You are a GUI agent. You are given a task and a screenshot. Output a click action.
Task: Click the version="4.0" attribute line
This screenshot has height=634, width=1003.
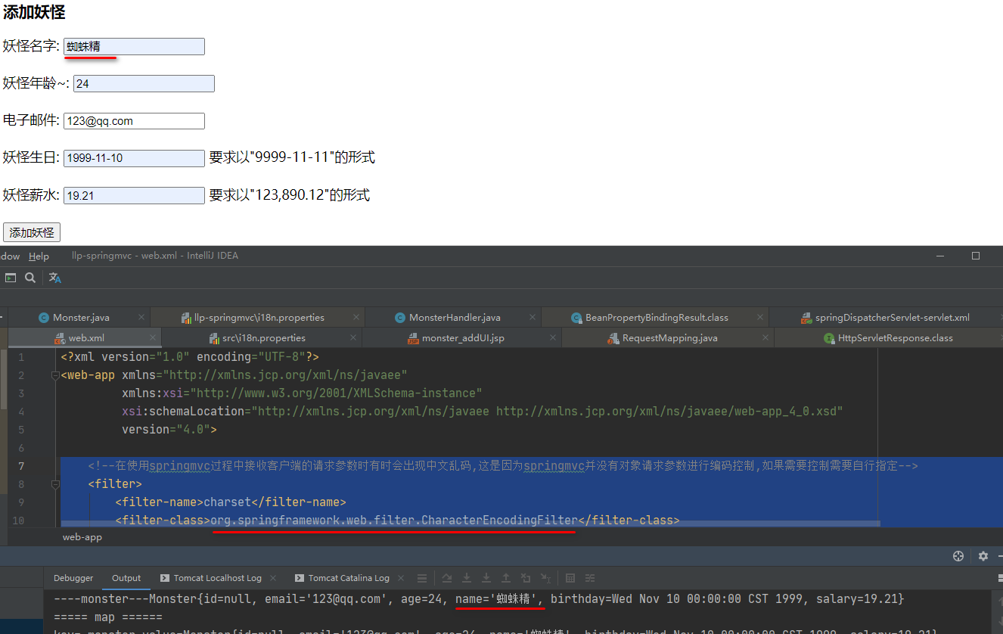click(x=169, y=430)
